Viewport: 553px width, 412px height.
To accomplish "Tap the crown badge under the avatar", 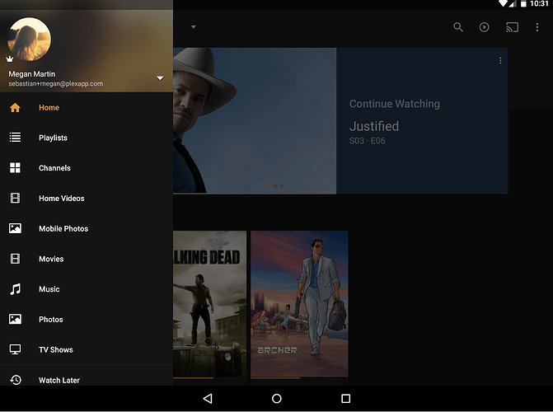I will coord(10,59).
